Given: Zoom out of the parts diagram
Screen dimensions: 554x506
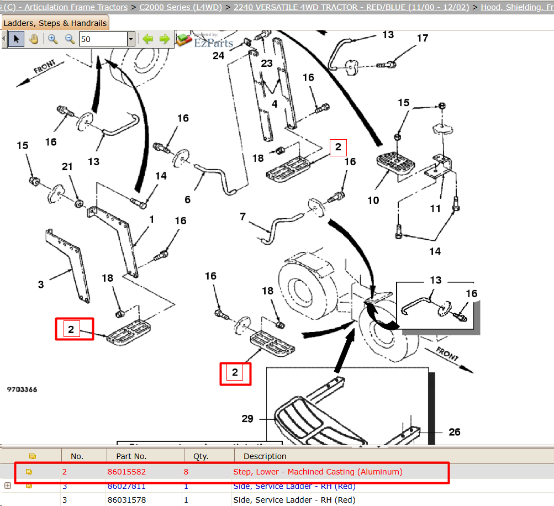Looking at the screenshot, I should click(x=70, y=39).
